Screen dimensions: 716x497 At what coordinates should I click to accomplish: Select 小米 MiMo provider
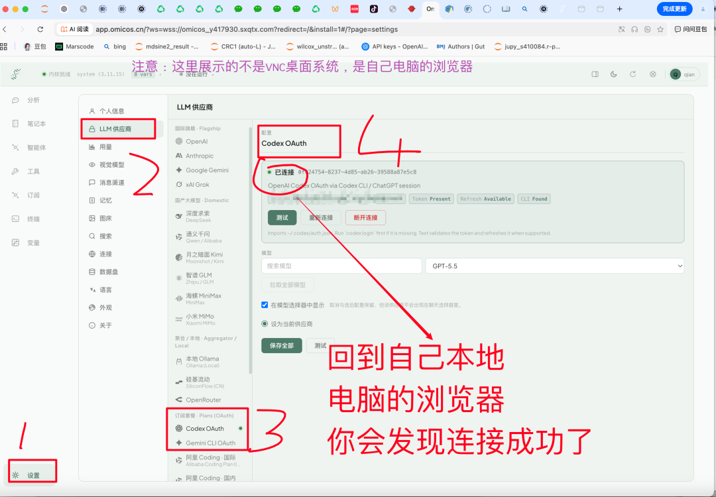196,319
